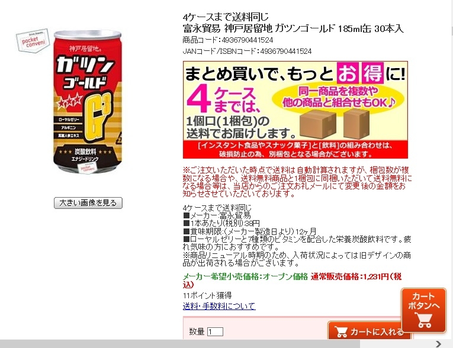Focus the 数量 quantity field
Screen dimensions: 453x348
coord(215,331)
